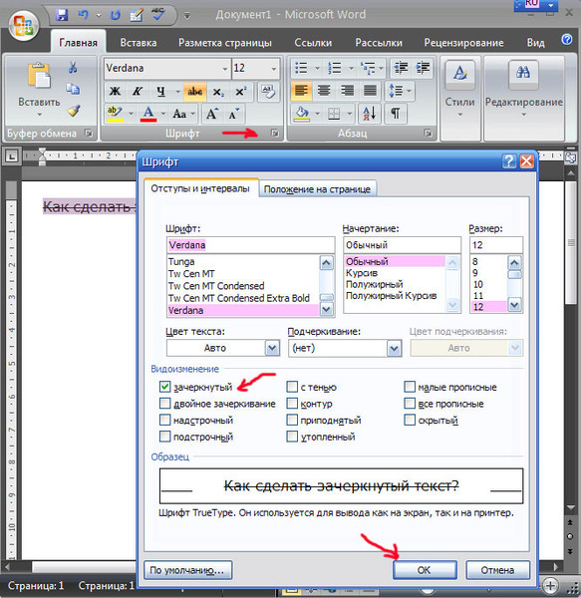Viewport: 581px width, 598px height.
Task: Expand Редактирование group dropdown
Action: [524, 115]
